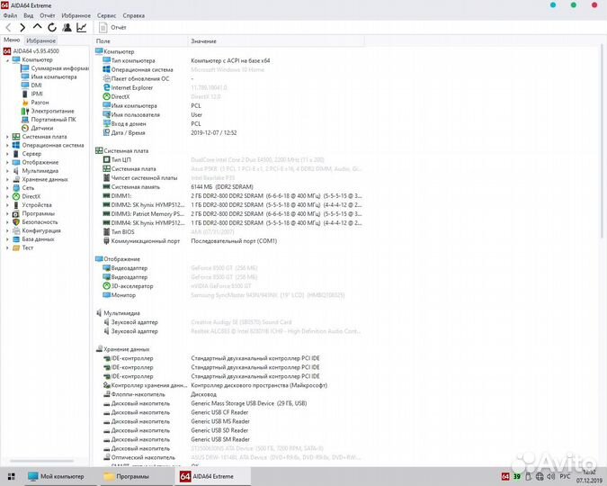The image size is (607, 486).
Task: Open the graph chart toolbar icon
Action: (82, 27)
